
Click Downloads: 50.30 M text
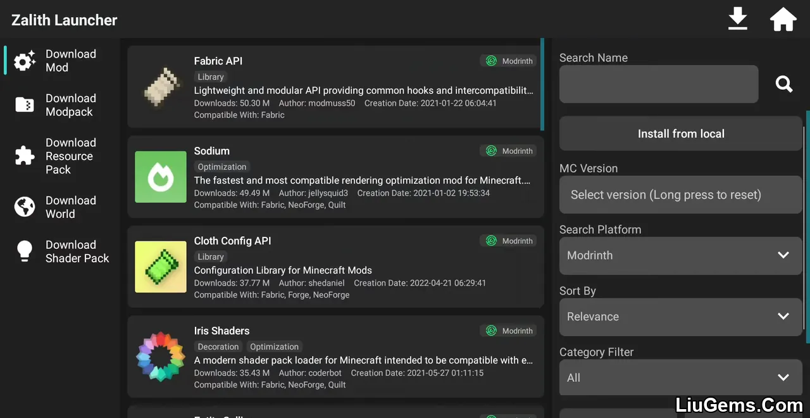pyautogui.click(x=232, y=103)
